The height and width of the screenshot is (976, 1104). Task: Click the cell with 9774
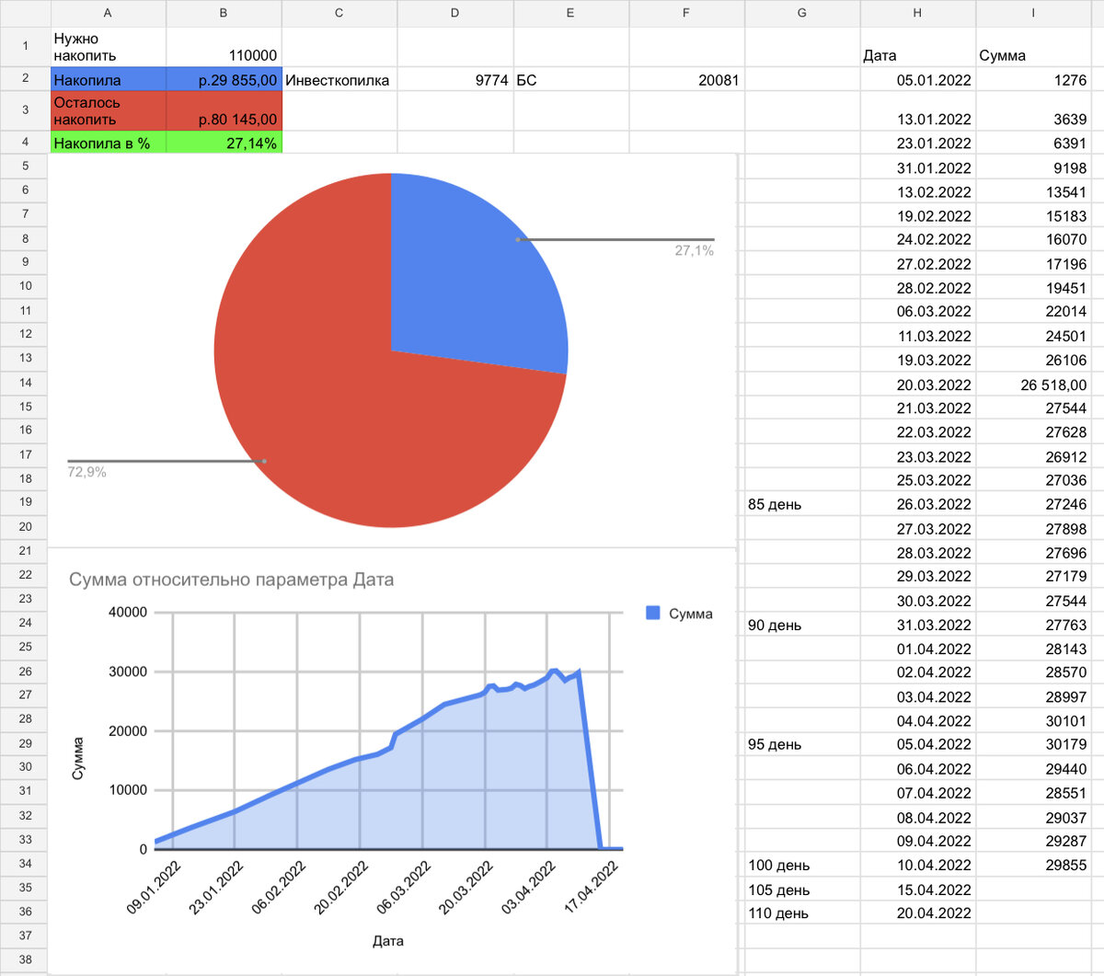(455, 80)
